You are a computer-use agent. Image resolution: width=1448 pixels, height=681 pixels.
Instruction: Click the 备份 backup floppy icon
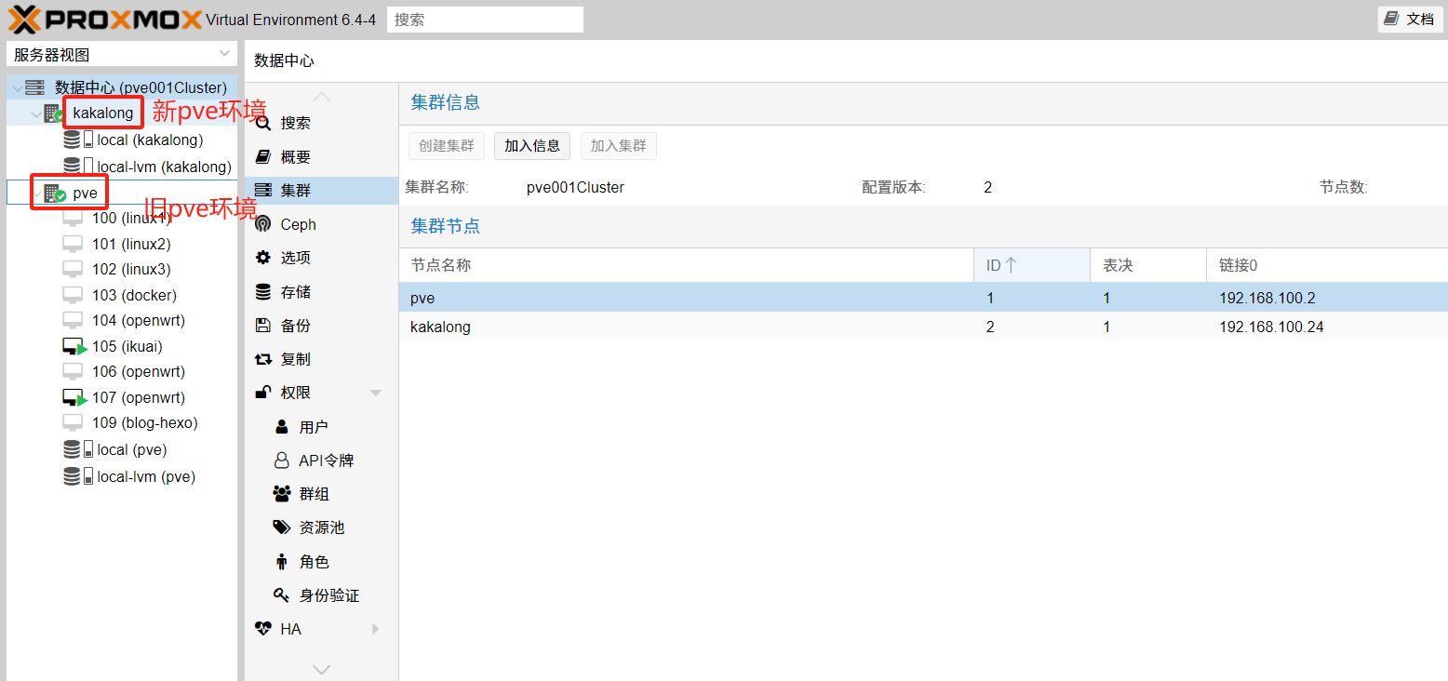click(x=263, y=326)
